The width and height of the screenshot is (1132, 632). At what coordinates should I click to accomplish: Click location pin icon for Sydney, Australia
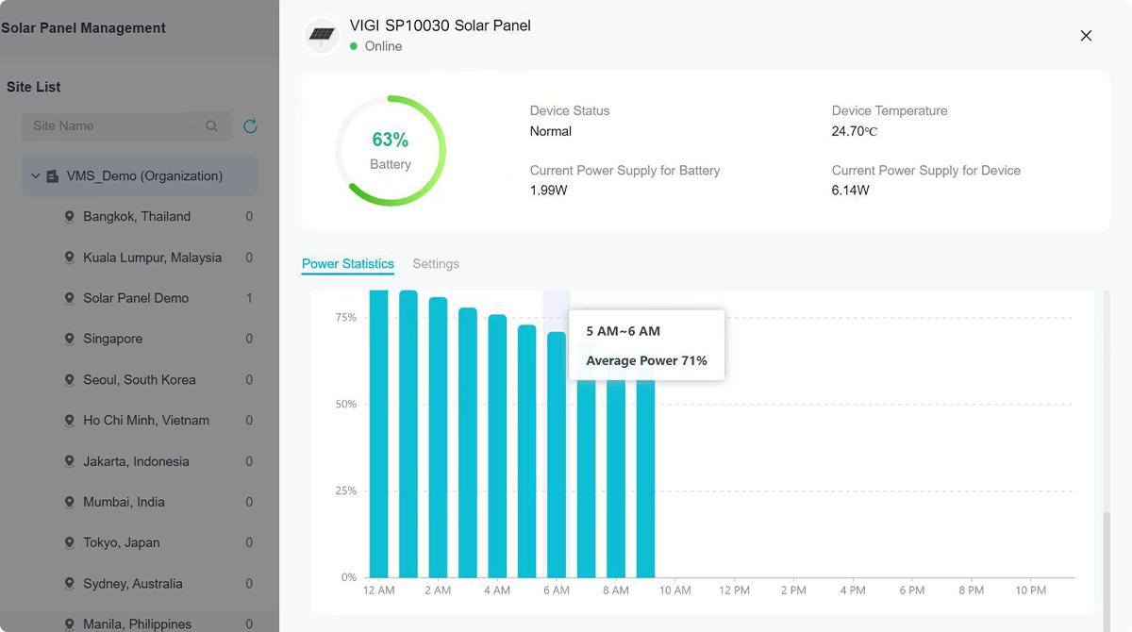tap(69, 584)
